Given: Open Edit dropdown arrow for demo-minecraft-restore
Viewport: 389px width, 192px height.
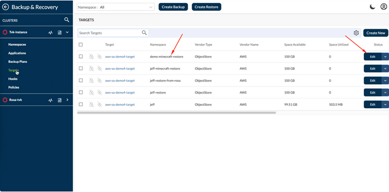Looking at the screenshot, I should click(385, 57).
